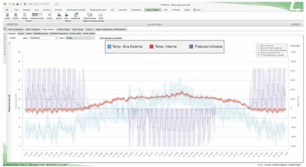Click the save floppy quick-access icon

click(x=17, y=4)
